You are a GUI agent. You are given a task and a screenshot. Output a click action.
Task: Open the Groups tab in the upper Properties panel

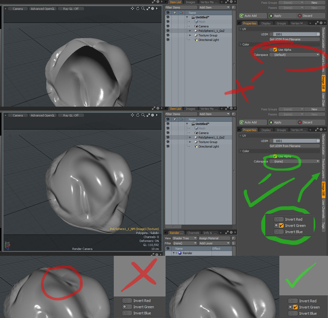[281, 24]
